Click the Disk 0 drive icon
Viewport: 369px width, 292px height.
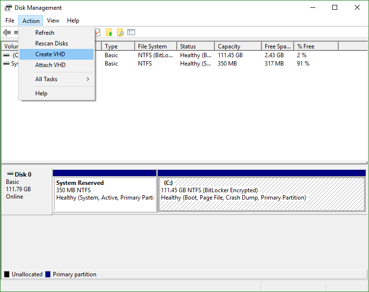click(10, 174)
